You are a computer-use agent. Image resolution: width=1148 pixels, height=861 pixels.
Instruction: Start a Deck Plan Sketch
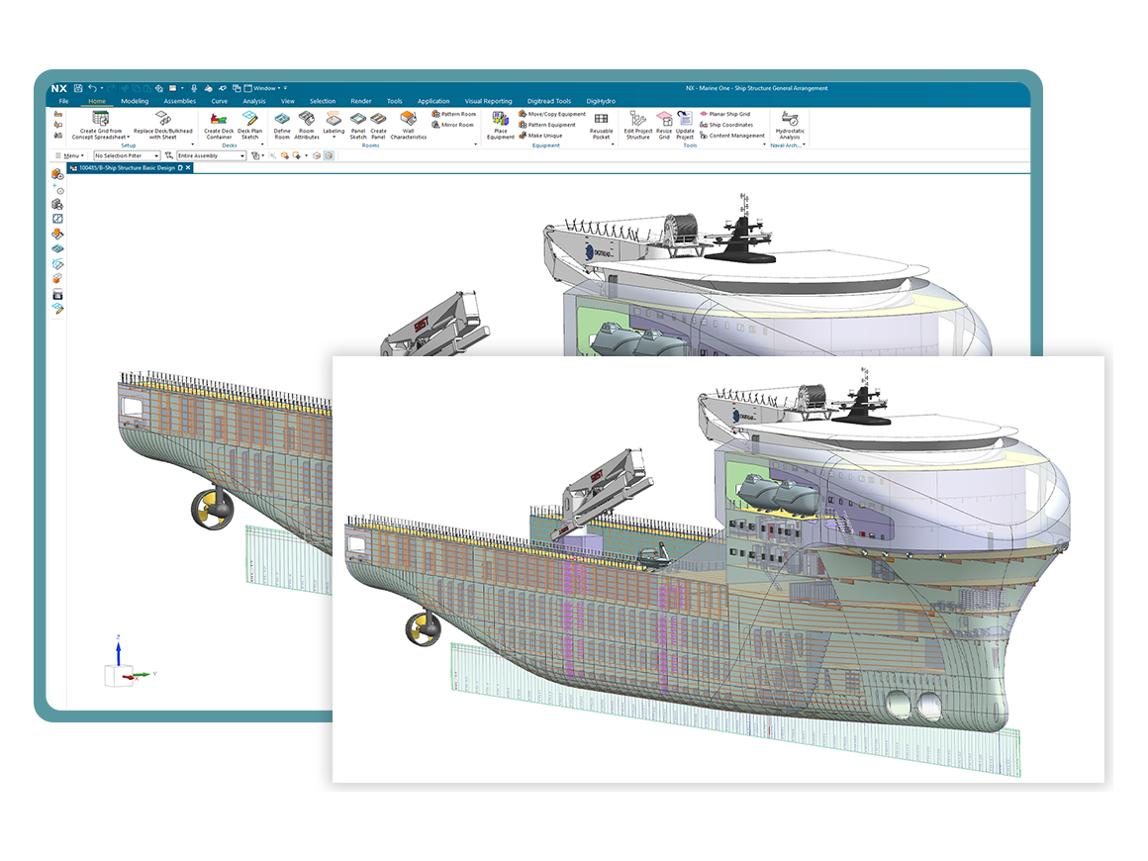pyautogui.click(x=249, y=126)
